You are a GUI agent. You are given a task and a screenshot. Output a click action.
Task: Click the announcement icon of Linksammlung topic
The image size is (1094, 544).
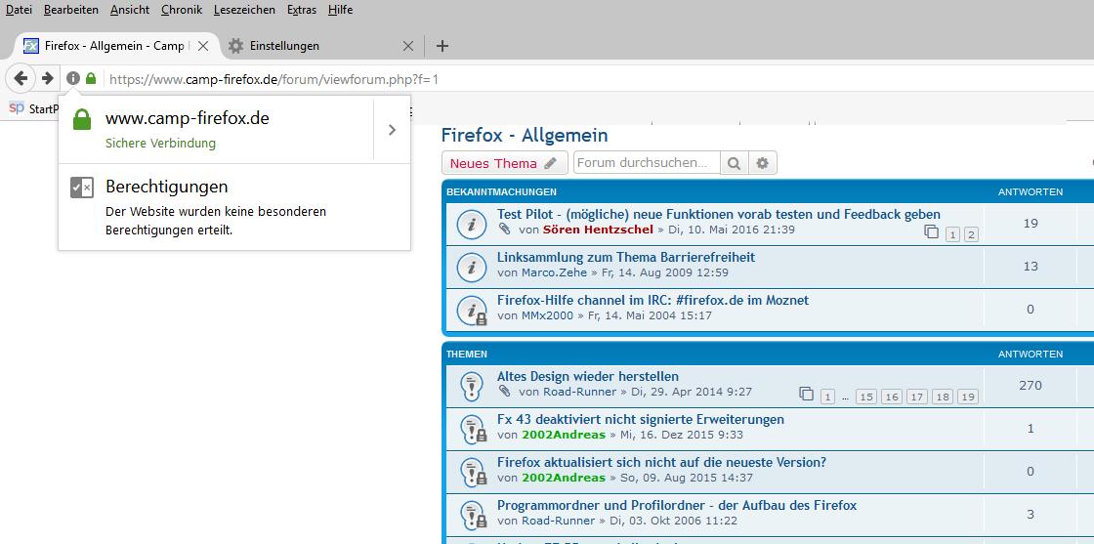[x=472, y=267]
